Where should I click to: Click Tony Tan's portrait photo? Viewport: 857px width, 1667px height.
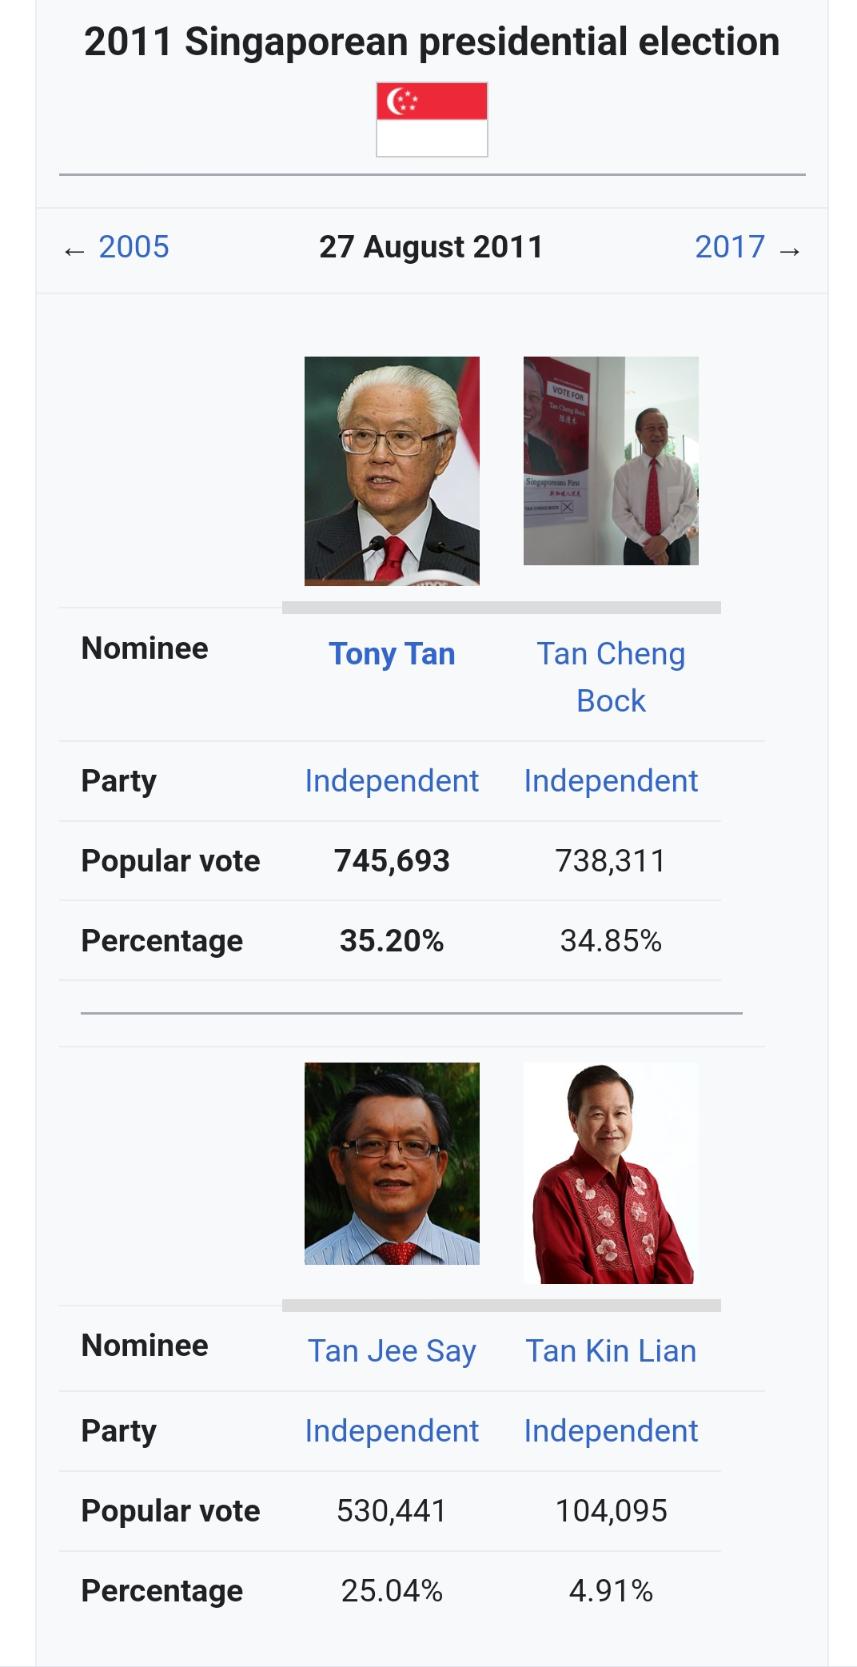pyautogui.click(x=392, y=471)
